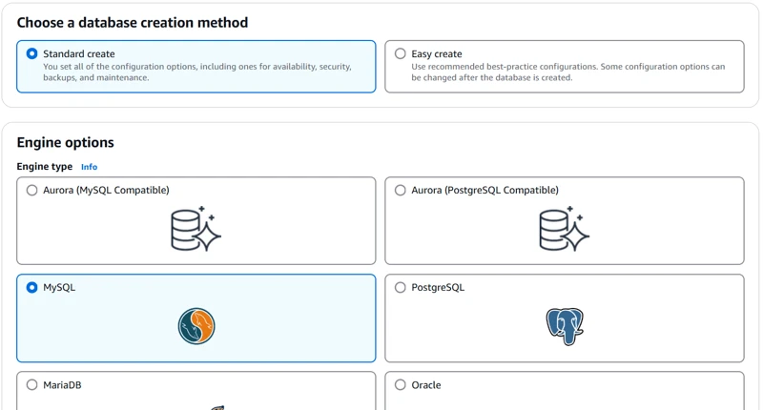Pick the MariaDB engine radio button
This screenshot has height=410, width=763.
[x=32, y=385]
